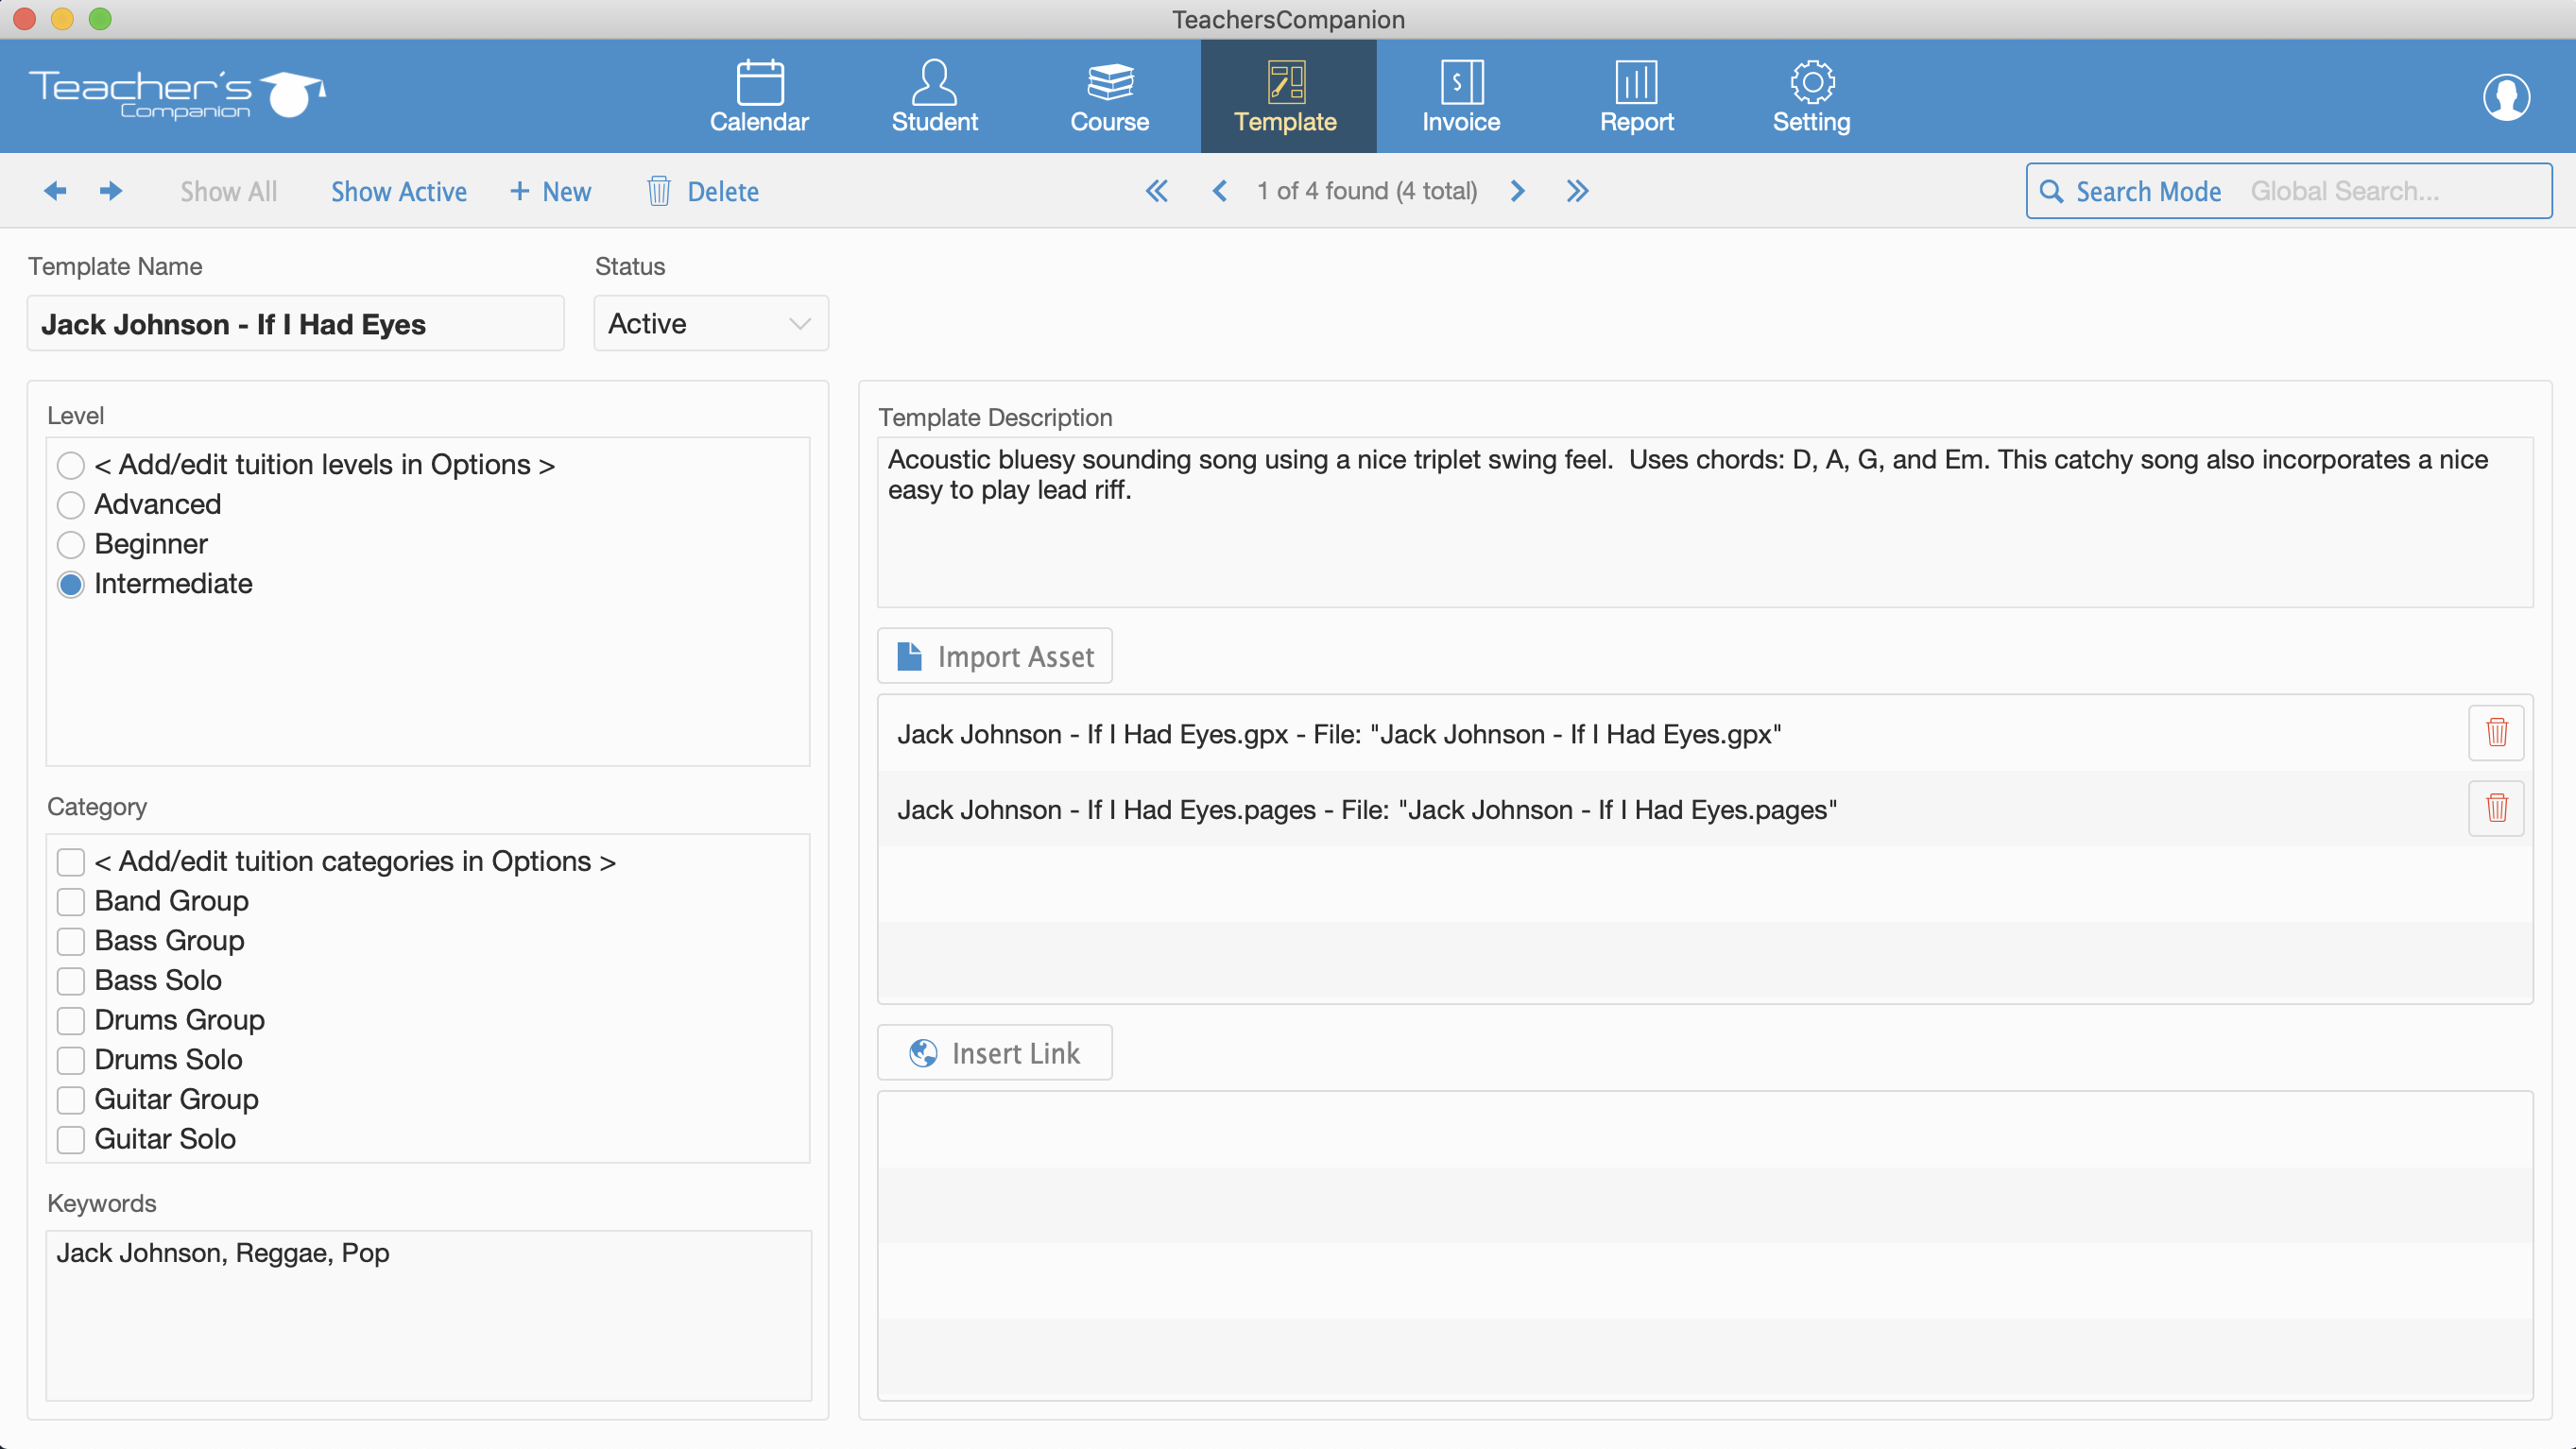Click the Import Asset document icon
The height and width of the screenshot is (1449, 2576).
pos(909,656)
